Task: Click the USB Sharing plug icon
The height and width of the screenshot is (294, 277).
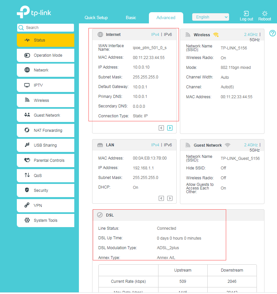Action: point(27,145)
